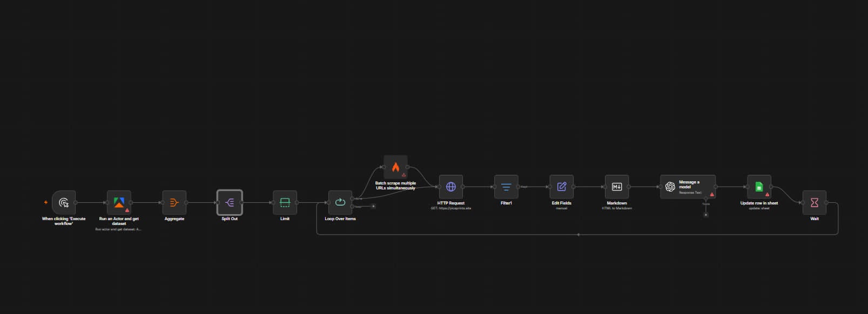The width and height of the screenshot is (868, 314).
Task: Click 'Run an Actor and get dataset' label
Action: (x=119, y=221)
